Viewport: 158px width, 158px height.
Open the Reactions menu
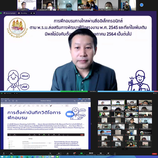pos(108,154)
